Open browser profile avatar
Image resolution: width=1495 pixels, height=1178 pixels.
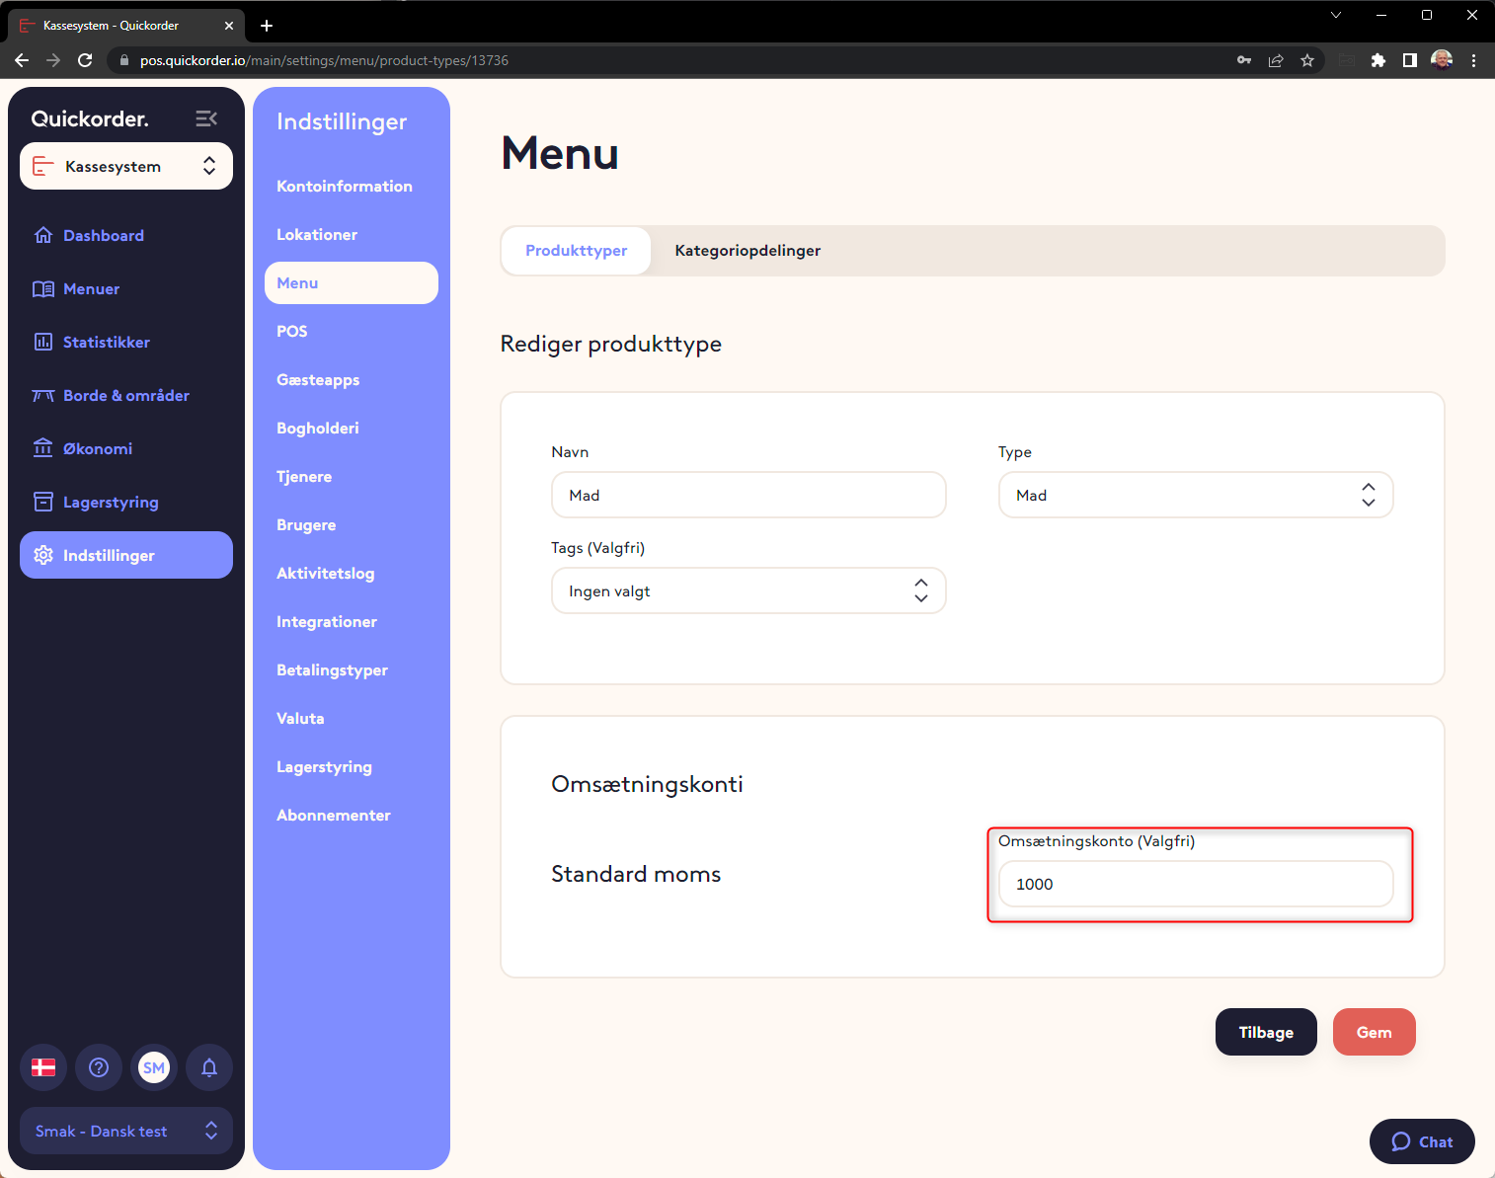(1442, 60)
